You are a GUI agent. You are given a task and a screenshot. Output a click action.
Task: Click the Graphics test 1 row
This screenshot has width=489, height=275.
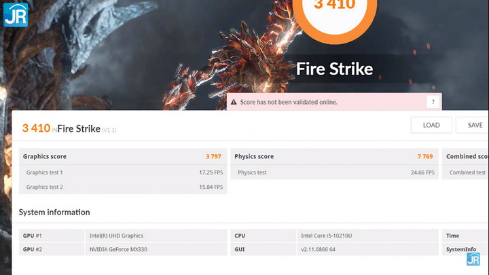click(123, 172)
